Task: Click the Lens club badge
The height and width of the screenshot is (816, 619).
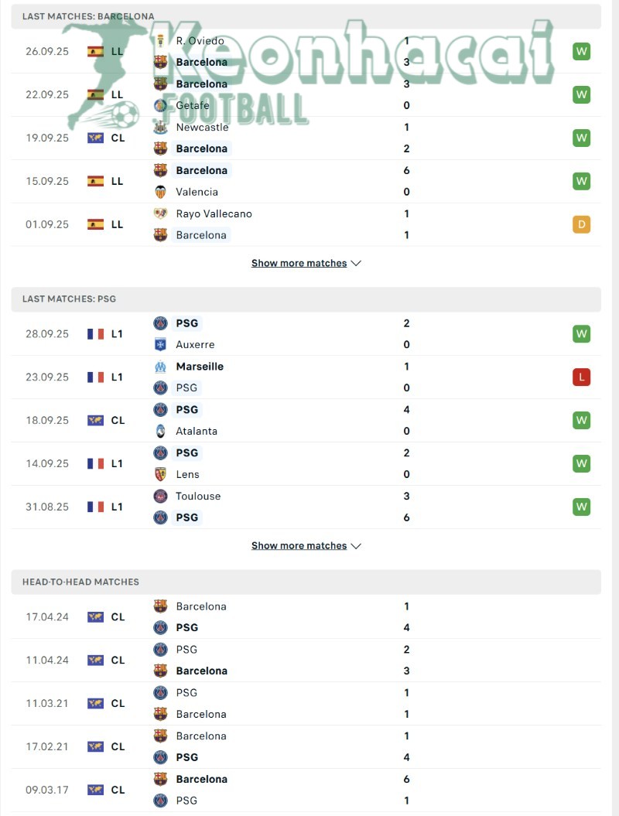Action: [x=160, y=475]
